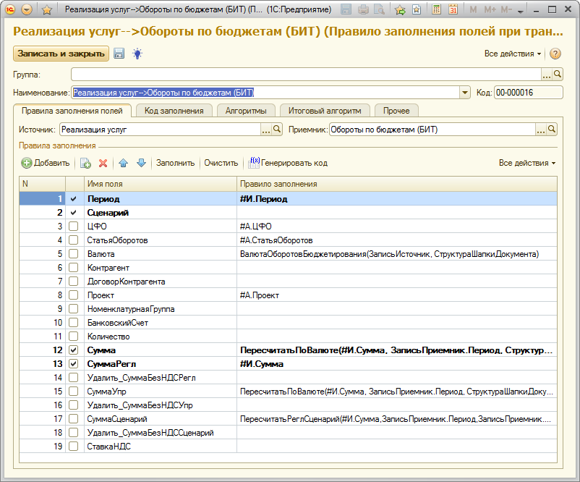Open the Итоговый алгоритм tab
The image size is (580, 482).
click(324, 111)
